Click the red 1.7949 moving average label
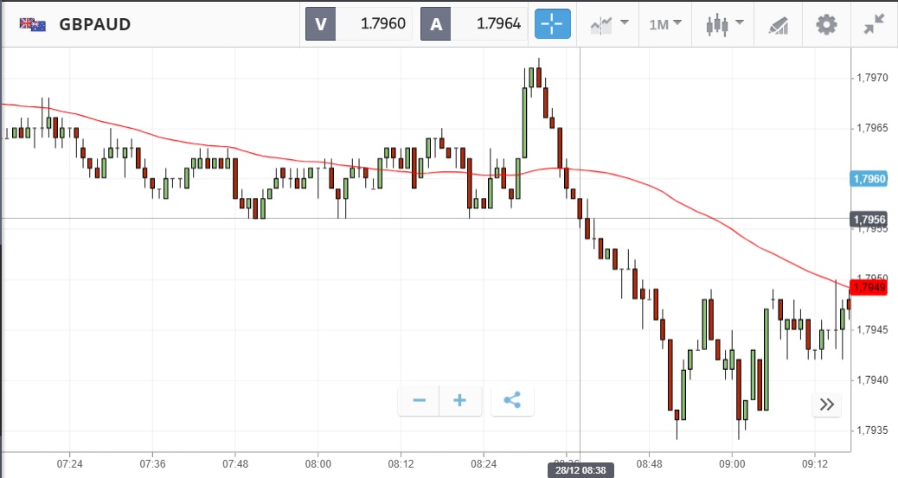 (869, 287)
